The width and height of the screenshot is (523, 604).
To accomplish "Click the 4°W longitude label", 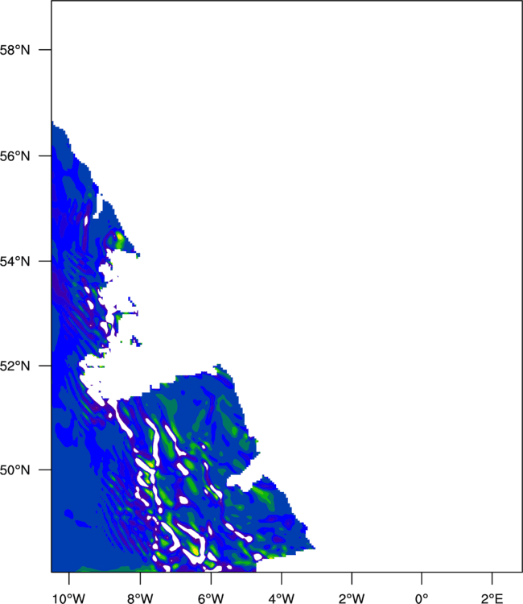I will pos(282,598).
